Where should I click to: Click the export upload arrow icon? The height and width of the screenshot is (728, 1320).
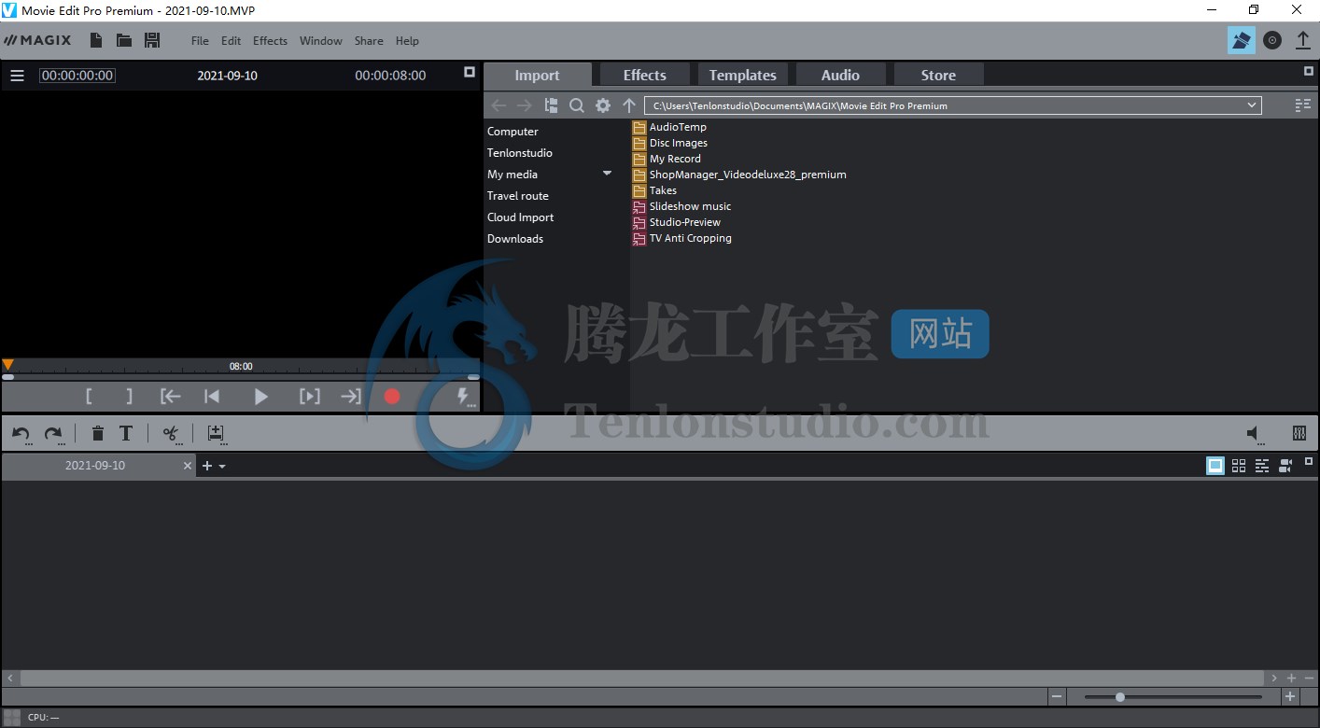[x=1302, y=40]
